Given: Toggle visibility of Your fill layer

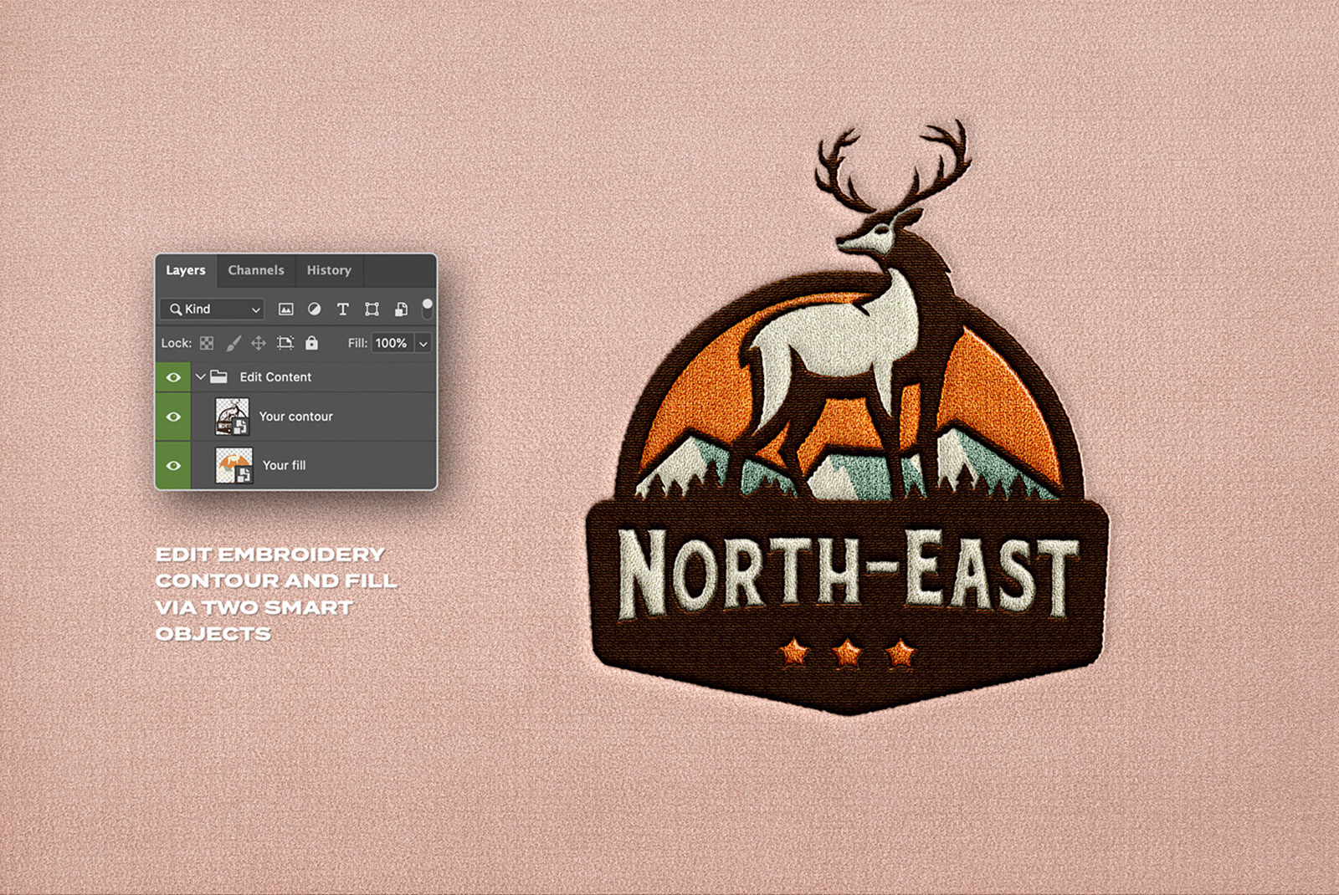Looking at the screenshot, I should click(x=174, y=465).
